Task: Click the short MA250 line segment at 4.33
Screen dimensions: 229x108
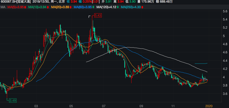Action: coord(201,63)
